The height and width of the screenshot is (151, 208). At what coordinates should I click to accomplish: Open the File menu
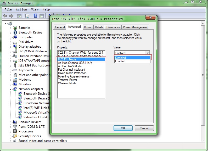tap(8, 9)
